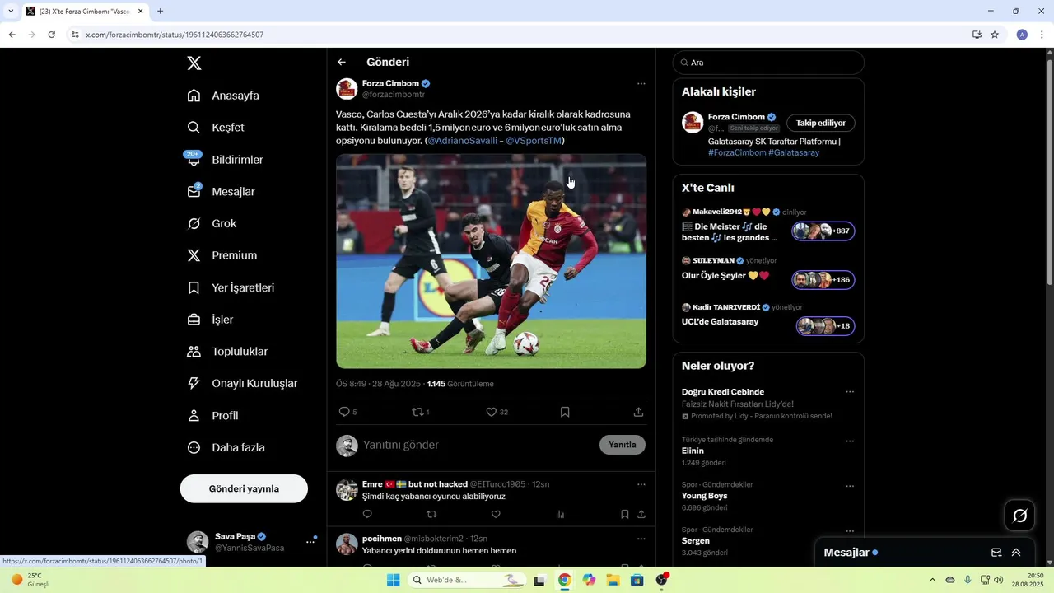Go to Anasayfa in sidebar
This screenshot has width=1054, height=593.
(x=224, y=96)
